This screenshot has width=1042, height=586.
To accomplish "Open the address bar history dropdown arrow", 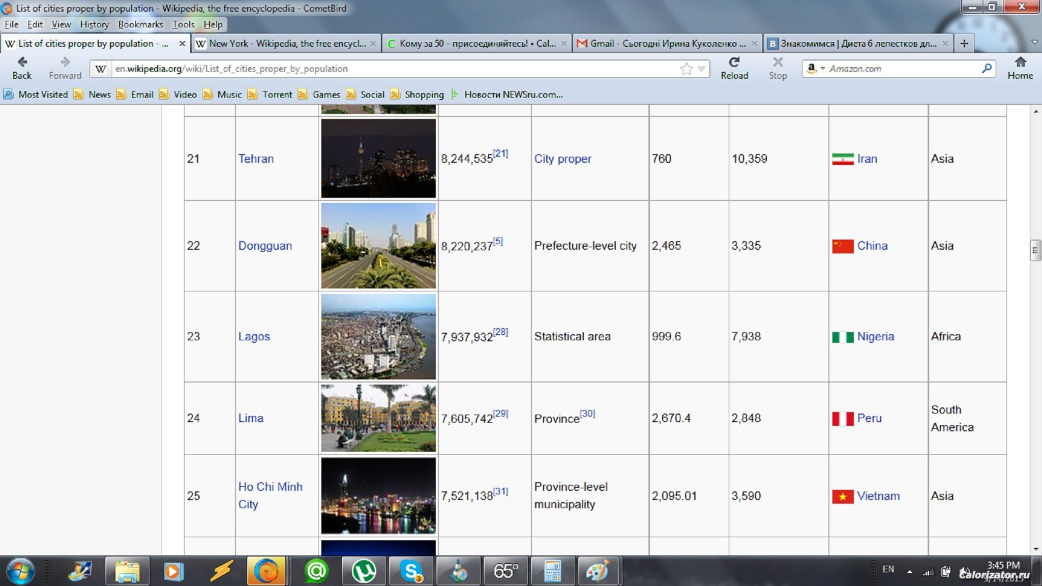I will click(702, 69).
